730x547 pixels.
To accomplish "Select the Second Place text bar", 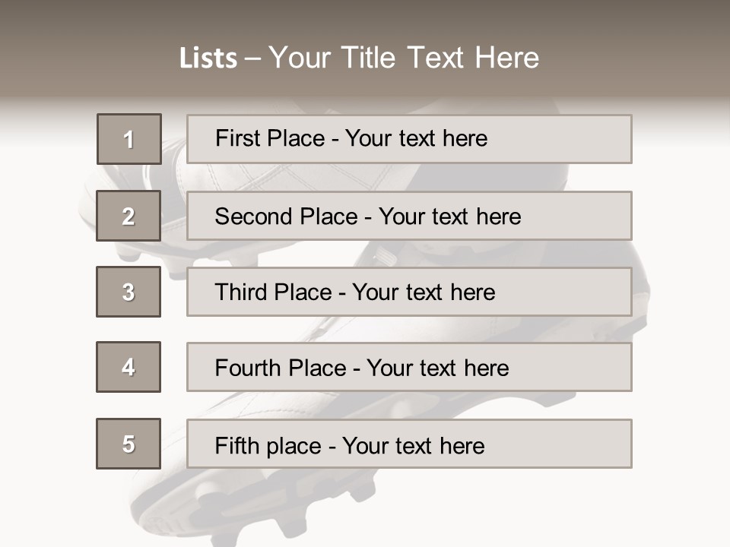I will point(409,216).
